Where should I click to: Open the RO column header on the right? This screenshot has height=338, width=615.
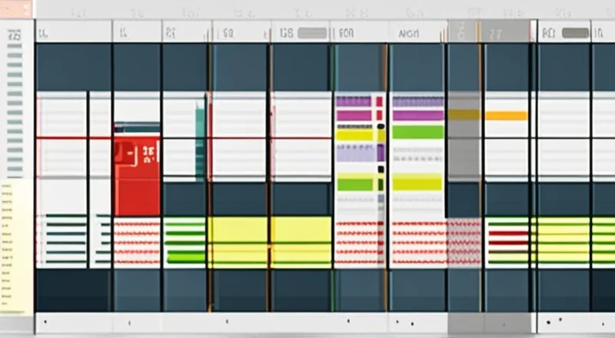coord(549,34)
